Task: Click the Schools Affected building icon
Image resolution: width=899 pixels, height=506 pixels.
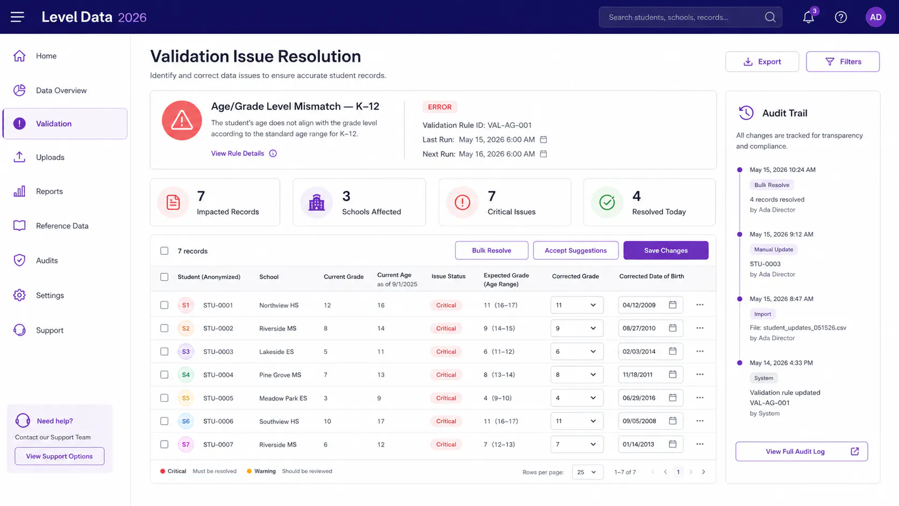Action: point(317,202)
